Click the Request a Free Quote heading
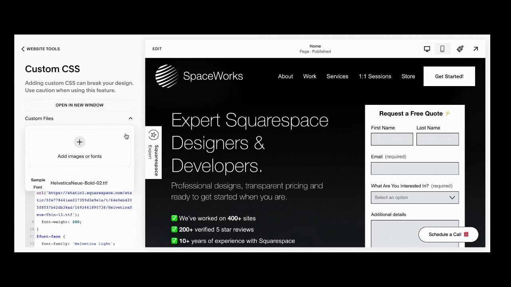The height and width of the screenshot is (287, 511). point(415,114)
